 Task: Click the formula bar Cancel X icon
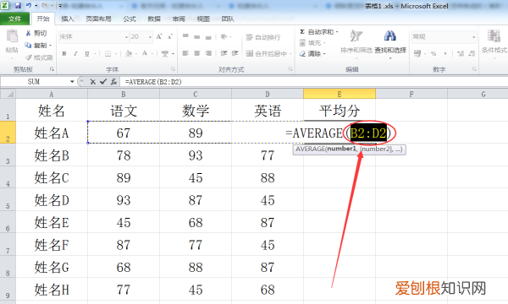[93, 82]
